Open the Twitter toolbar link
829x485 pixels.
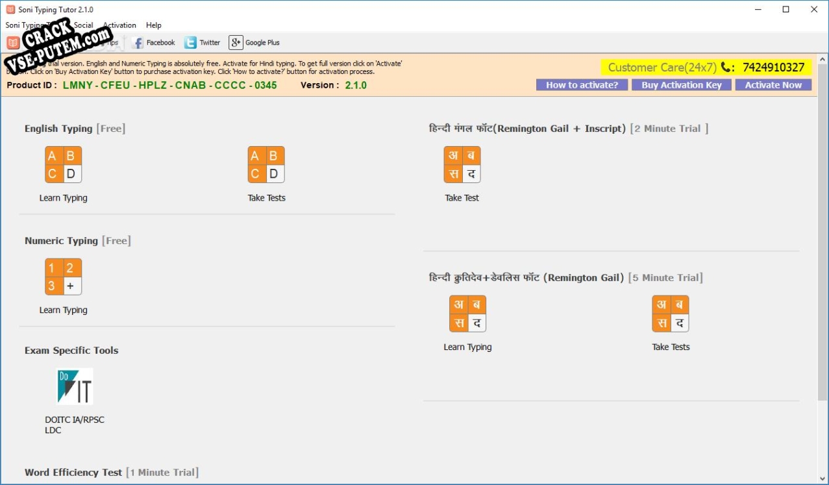(202, 43)
